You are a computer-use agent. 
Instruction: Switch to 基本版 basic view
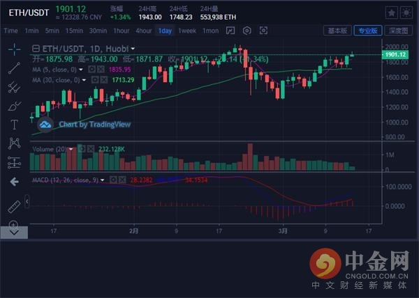click(337, 31)
